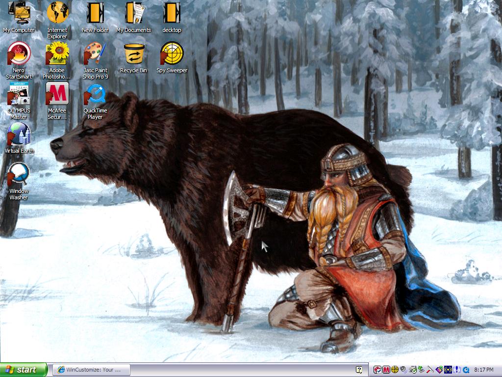The height and width of the screenshot is (377, 502).
Task: Open the Nero StartSmart desktop icon
Action: (x=19, y=60)
